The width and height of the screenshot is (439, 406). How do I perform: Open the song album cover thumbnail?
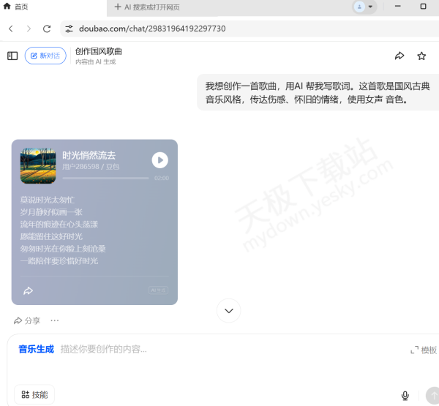[38, 165]
